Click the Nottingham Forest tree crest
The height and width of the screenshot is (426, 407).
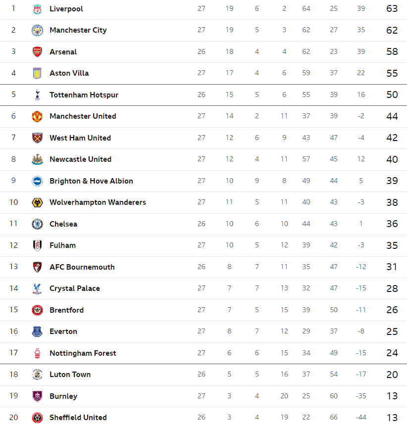37,353
